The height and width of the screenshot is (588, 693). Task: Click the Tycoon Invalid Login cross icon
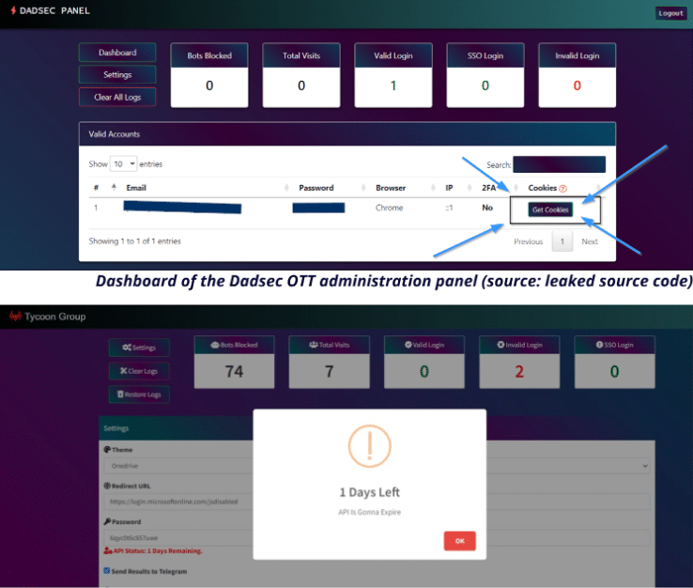pos(500,345)
